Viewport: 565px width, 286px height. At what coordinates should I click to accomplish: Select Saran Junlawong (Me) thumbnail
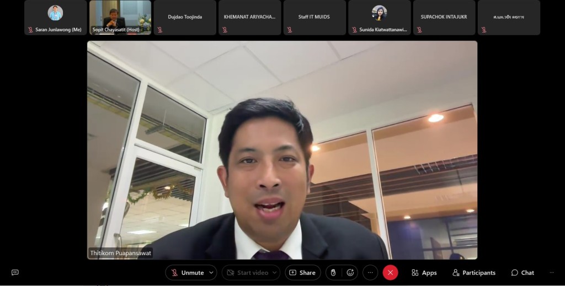55,17
